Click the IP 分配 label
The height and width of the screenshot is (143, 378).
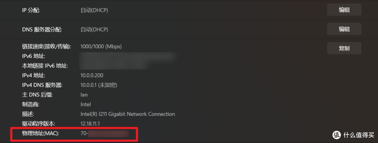click(x=31, y=10)
